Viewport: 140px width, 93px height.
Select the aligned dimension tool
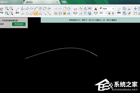click(81, 9)
